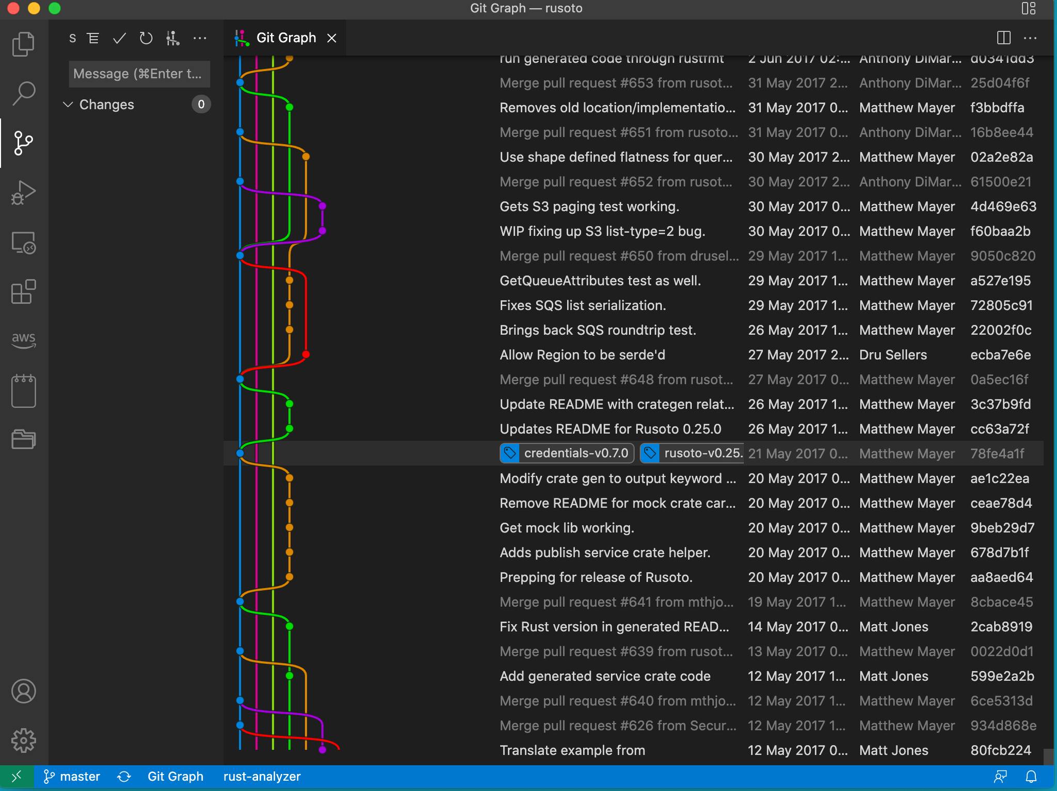Open the Run and Debug view

pos(24,192)
